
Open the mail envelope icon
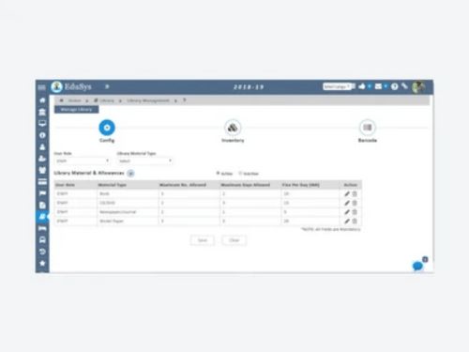pyautogui.click(x=378, y=86)
